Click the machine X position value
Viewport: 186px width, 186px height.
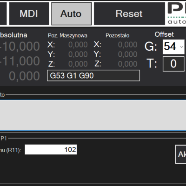[78, 45]
